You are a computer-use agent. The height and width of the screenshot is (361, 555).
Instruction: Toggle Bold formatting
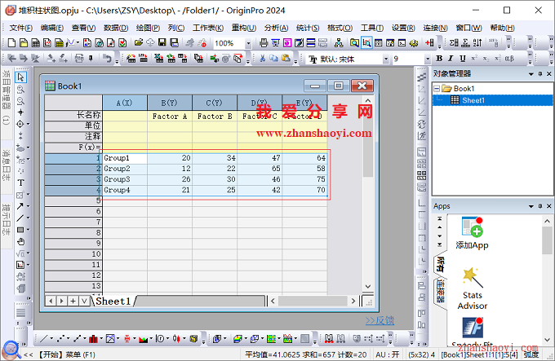(439, 59)
